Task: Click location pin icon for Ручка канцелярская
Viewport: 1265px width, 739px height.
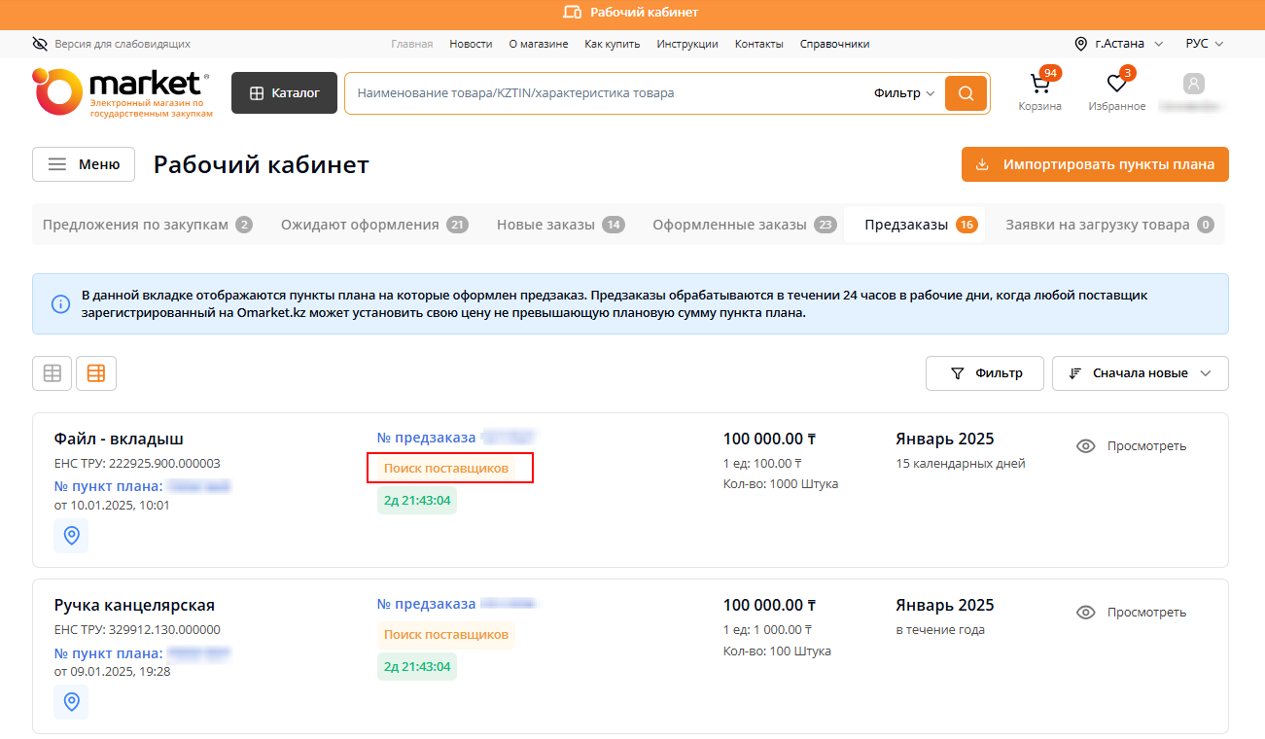Action: 71,701
